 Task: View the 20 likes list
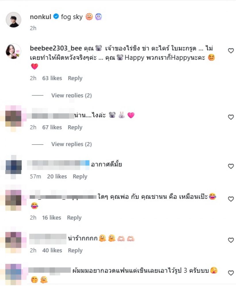pos(57,177)
